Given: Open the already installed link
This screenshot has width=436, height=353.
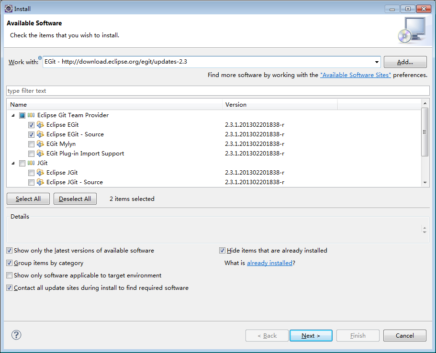Looking at the screenshot, I should (x=270, y=263).
